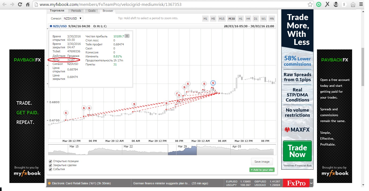
Task: Click the Add to your site button
Action: click(x=262, y=170)
